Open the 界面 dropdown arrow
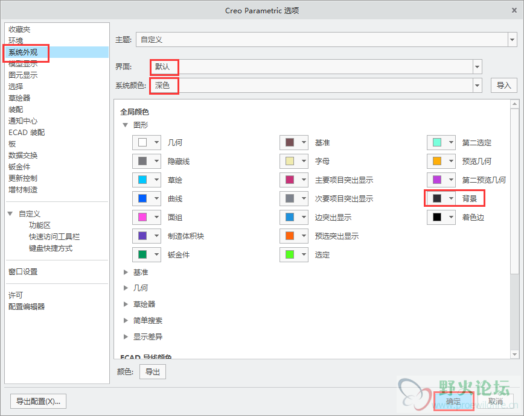Viewport: 524px width, 416px height. click(x=477, y=67)
